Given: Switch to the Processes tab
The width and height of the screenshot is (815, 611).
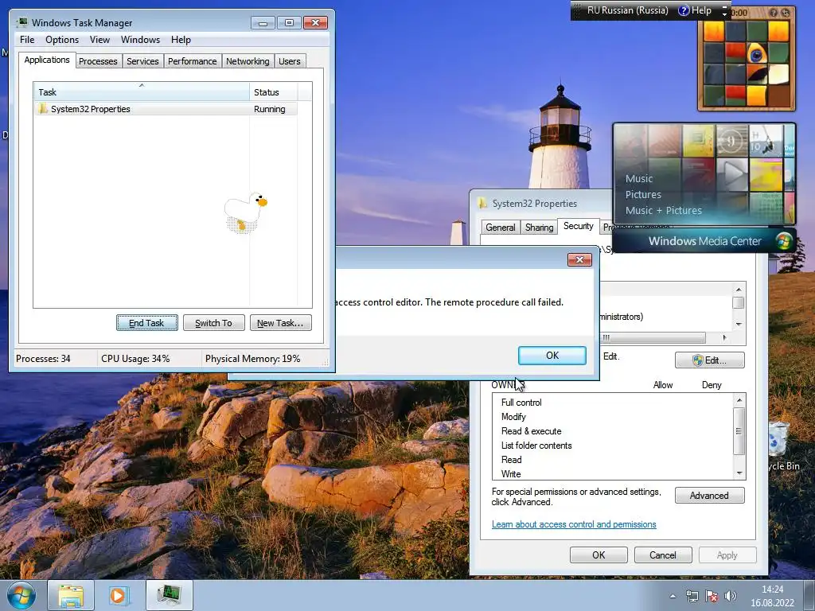Looking at the screenshot, I should pos(98,61).
